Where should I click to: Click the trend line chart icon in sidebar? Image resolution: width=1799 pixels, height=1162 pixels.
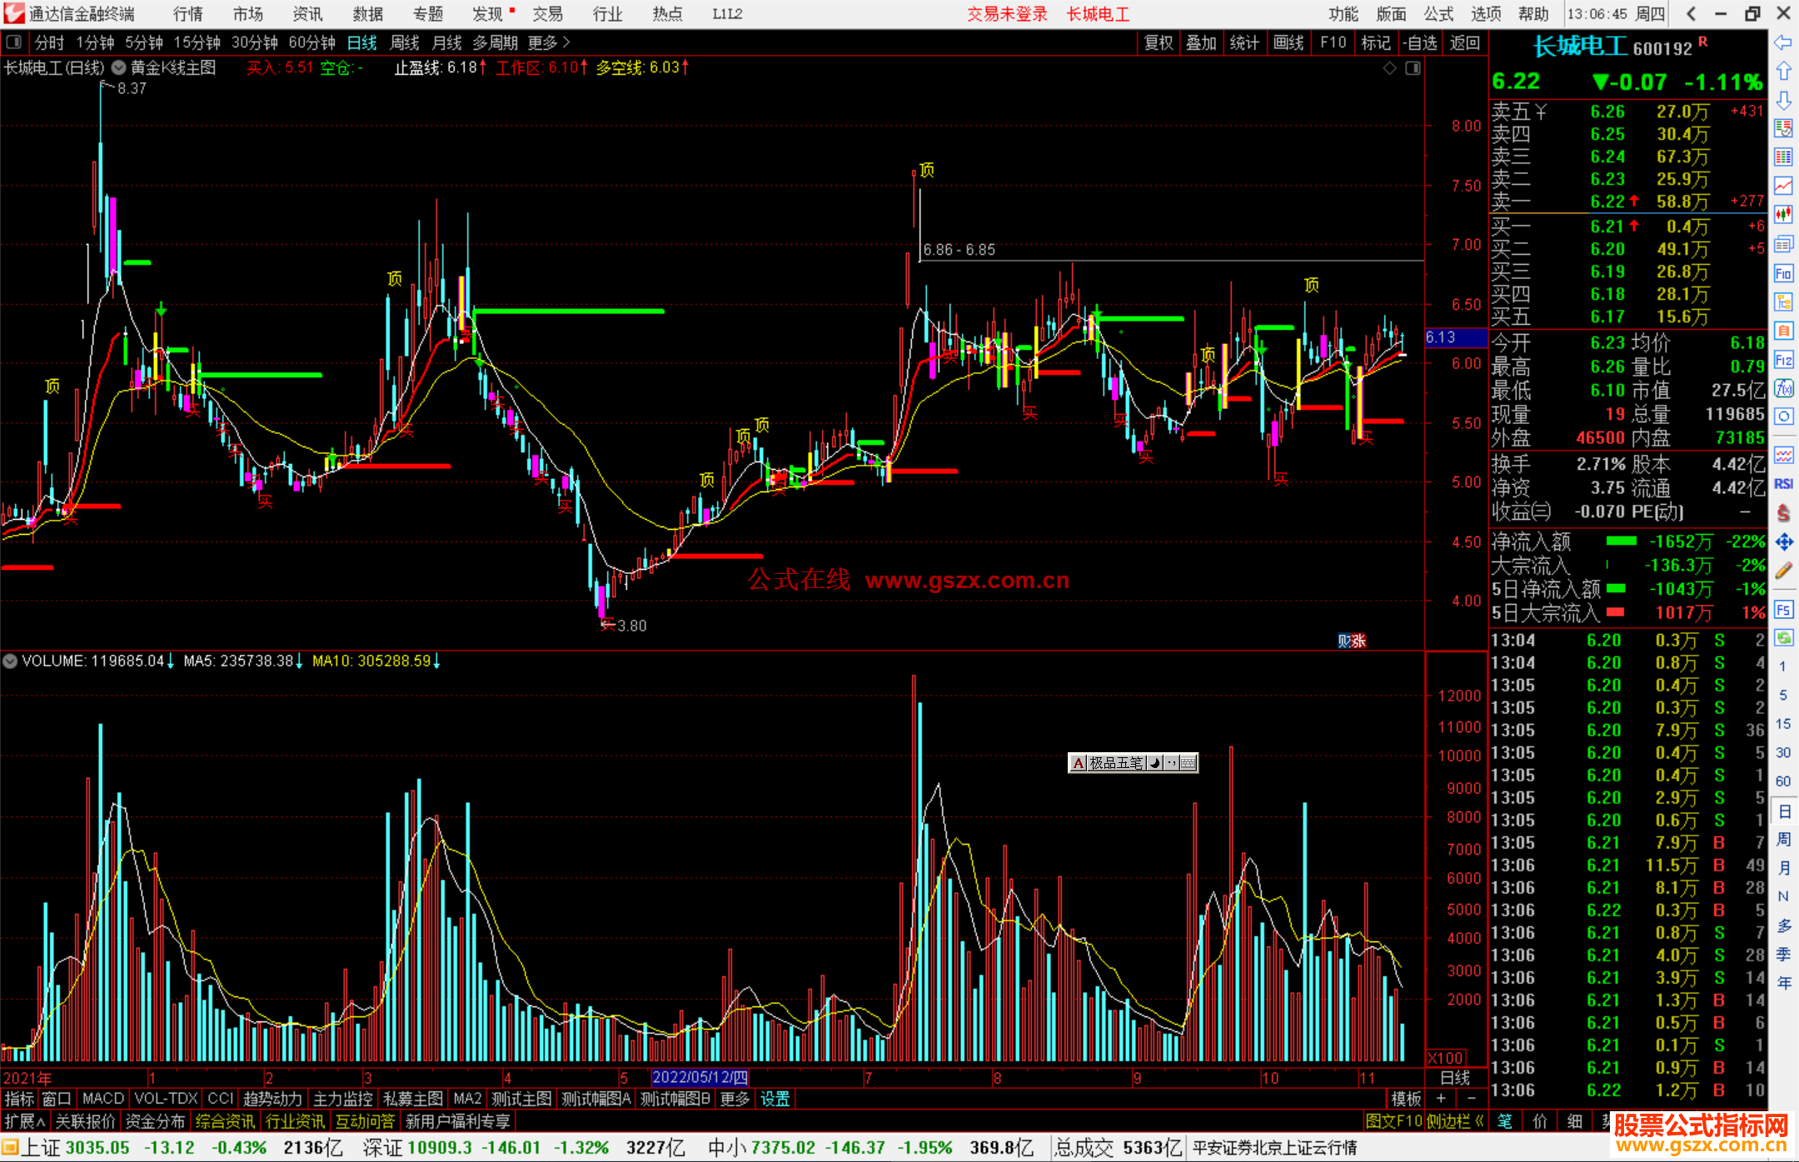[1783, 186]
